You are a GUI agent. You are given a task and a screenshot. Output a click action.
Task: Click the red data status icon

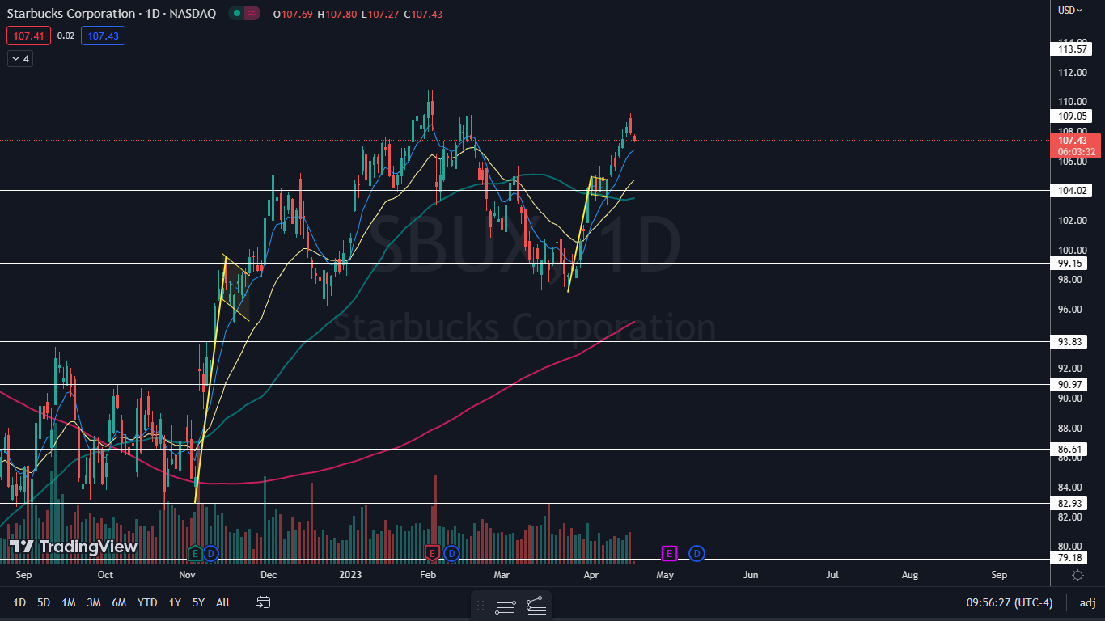click(253, 14)
